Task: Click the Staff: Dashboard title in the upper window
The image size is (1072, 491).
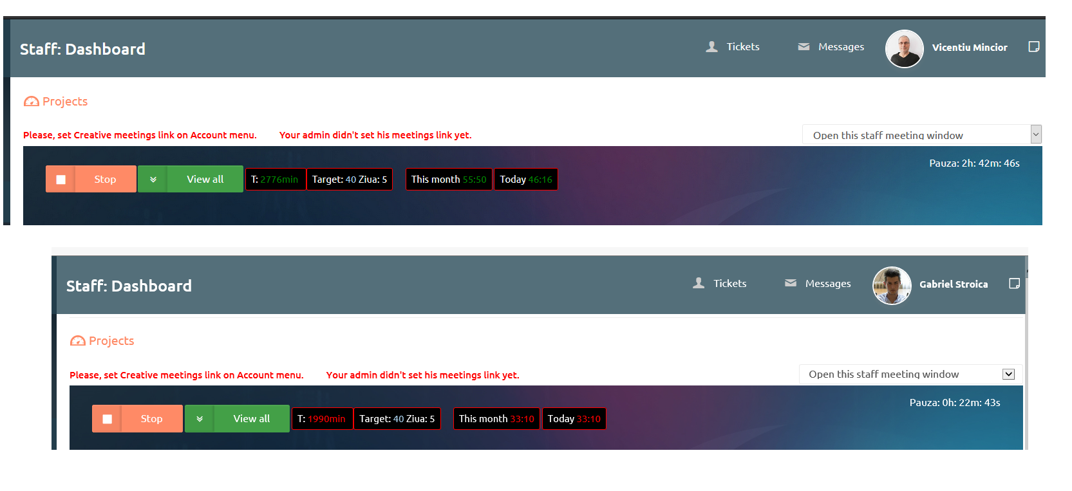Action: point(82,49)
